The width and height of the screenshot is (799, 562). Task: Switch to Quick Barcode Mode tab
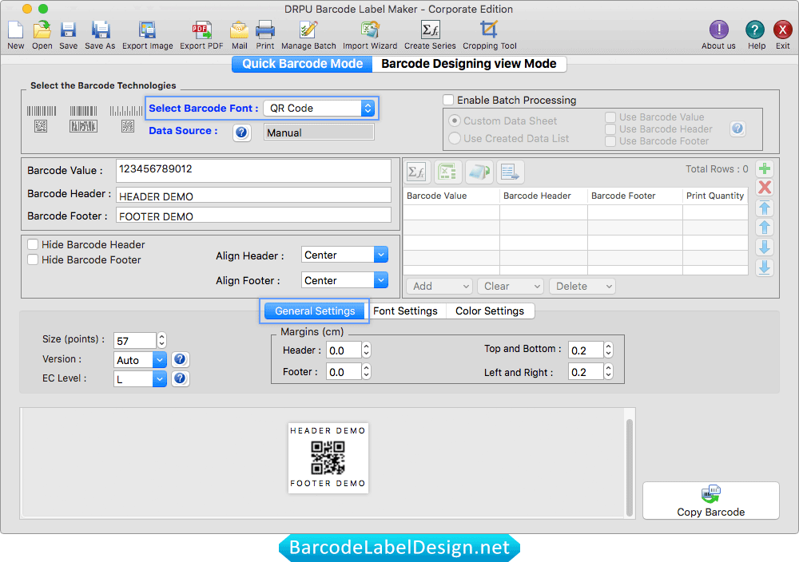tap(302, 64)
